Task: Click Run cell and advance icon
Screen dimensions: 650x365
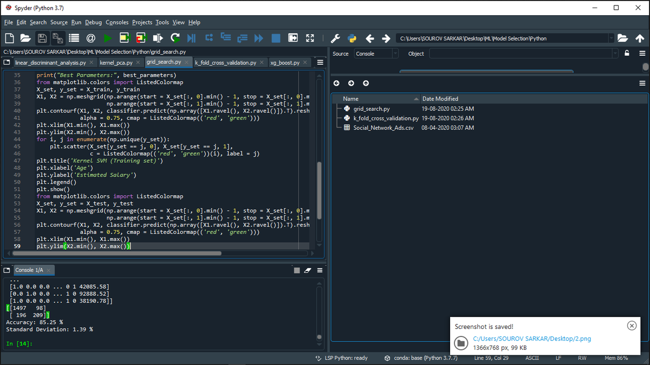Action: coord(141,38)
